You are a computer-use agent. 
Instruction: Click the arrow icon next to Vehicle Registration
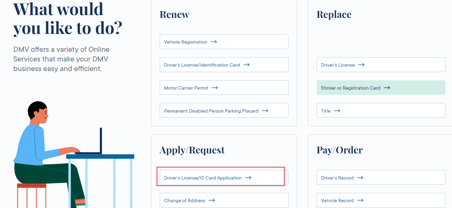coord(214,42)
